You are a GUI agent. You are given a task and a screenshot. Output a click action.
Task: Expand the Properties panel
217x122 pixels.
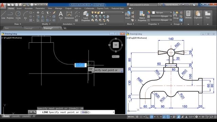[154, 24]
